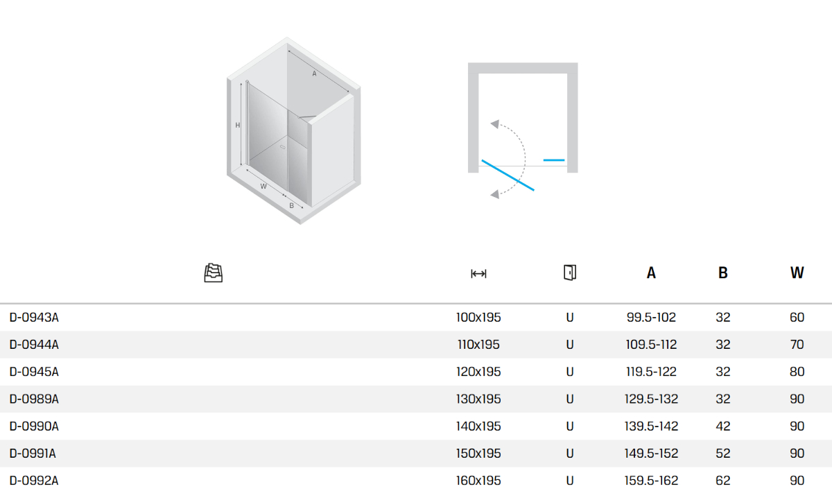The width and height of the screenshot is (832, 491).
Task: Click the width dimension arrows icon
Action: pos(478,274)
